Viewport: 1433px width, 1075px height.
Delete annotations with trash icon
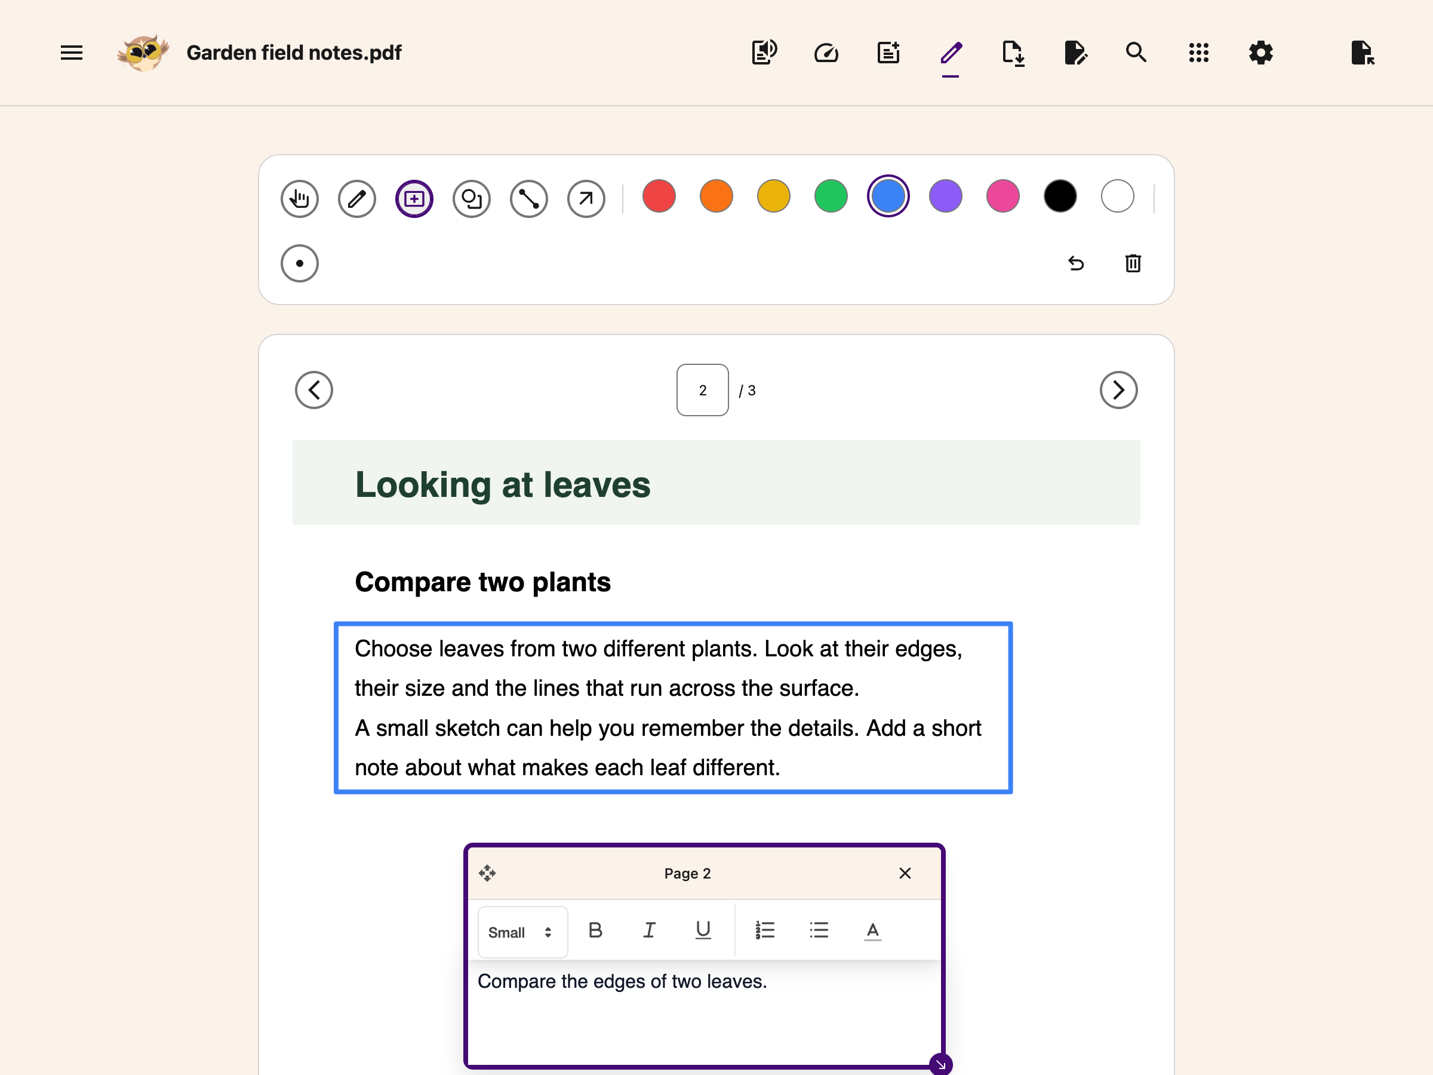[x=1133, y=263]
